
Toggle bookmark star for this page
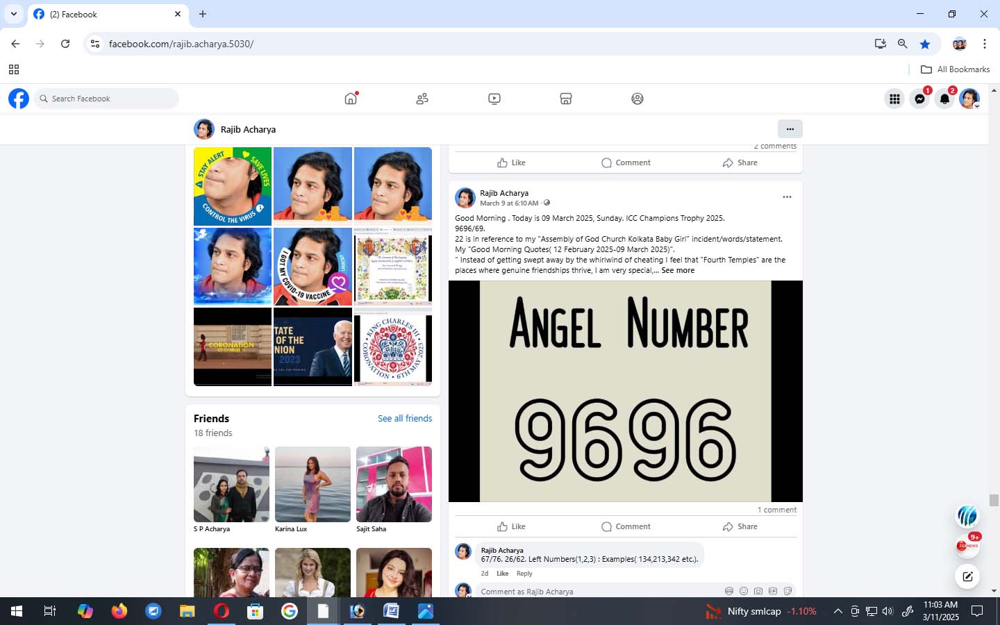point(925,44)
